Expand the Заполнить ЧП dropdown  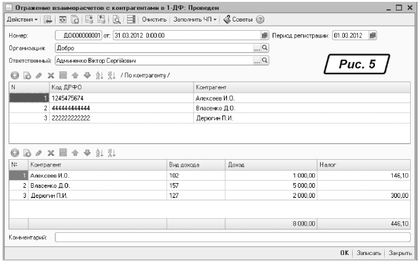pyautogui.click(x=194, y=20)
